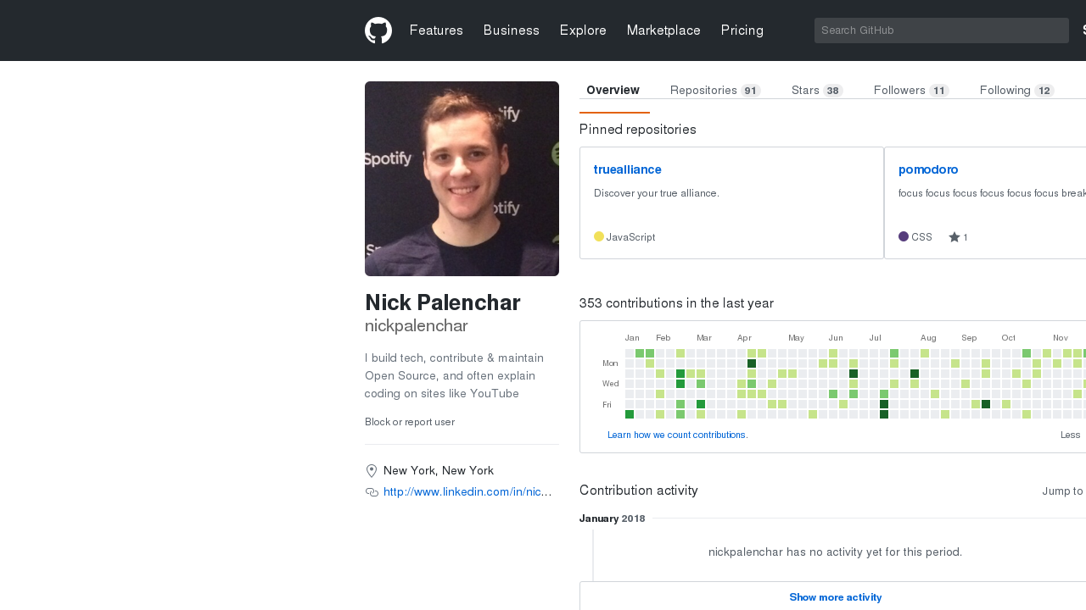
Task: Open the pomodoro repository
Action: 928,169
